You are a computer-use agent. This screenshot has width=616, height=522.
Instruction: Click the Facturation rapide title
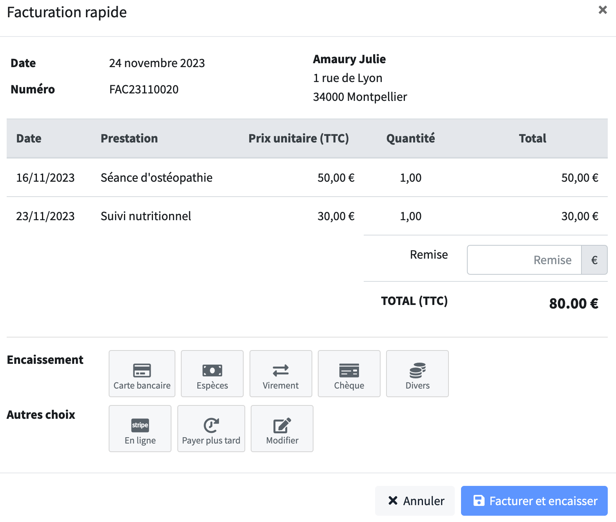coord(67,12)
